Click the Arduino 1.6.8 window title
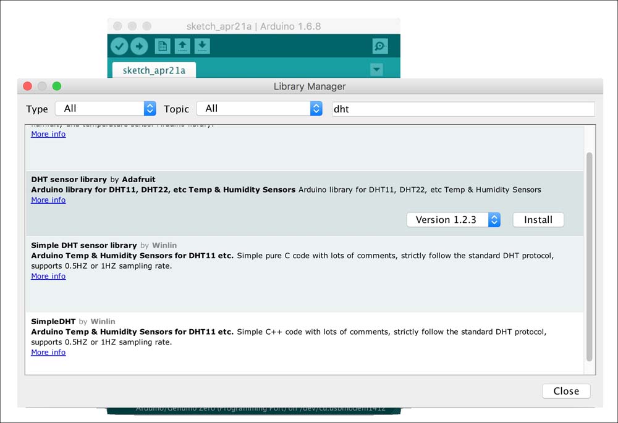This screenshot has height=423, width=618. point(254,27)
